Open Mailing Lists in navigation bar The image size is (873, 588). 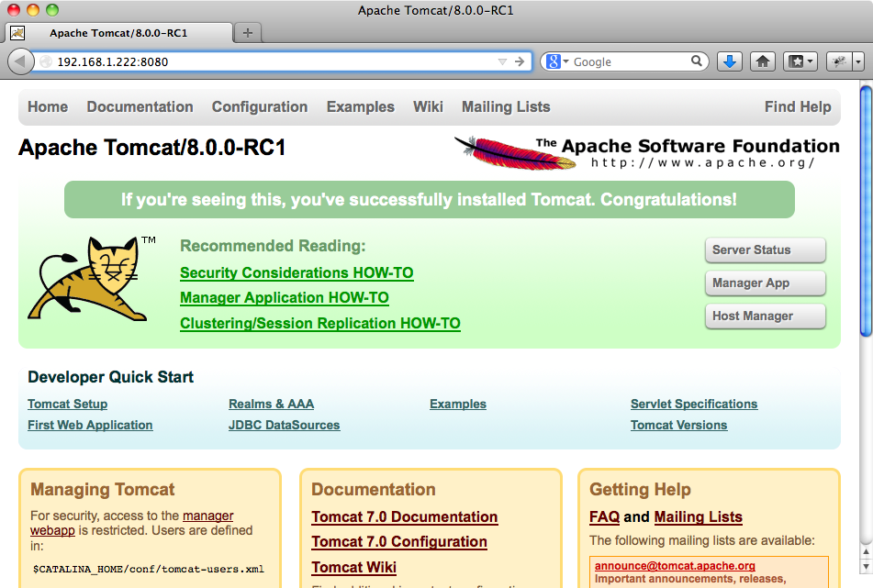tap(506, 106)
